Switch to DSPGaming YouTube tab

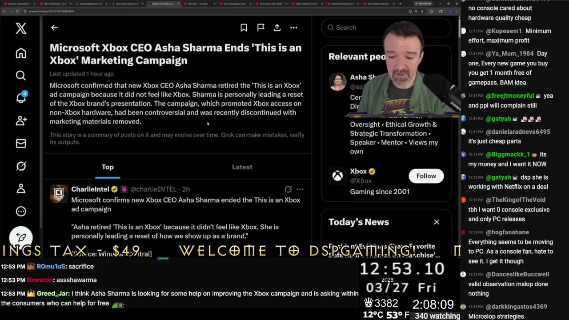56,4
